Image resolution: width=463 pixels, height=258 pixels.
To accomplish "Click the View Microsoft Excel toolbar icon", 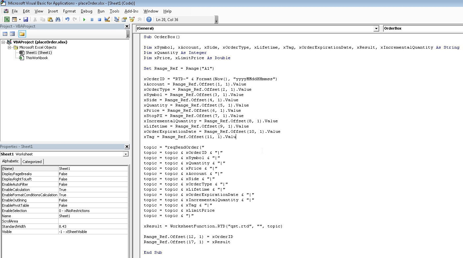I will point(7,20).
